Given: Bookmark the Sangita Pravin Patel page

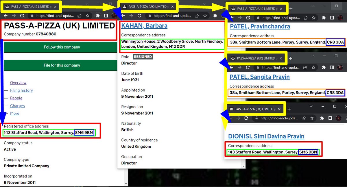Looking at the screenshot, I should (x=313, y=67).
